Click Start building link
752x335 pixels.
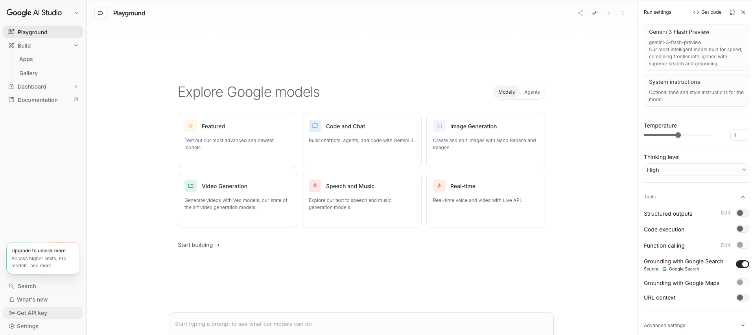click(x=199, y=245)
